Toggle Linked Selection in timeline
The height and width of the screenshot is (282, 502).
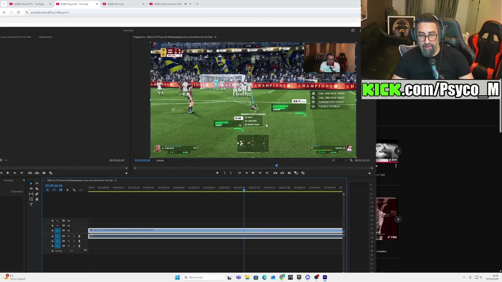click(61, 190)
